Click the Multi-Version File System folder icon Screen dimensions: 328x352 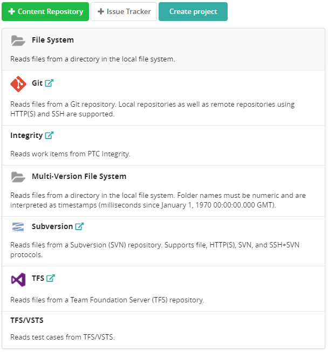click(18, 177)
